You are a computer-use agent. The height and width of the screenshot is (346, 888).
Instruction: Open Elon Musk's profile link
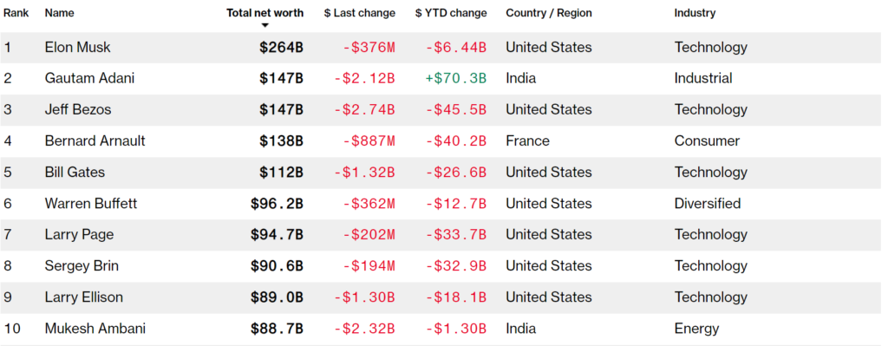[x=77, y=48]
